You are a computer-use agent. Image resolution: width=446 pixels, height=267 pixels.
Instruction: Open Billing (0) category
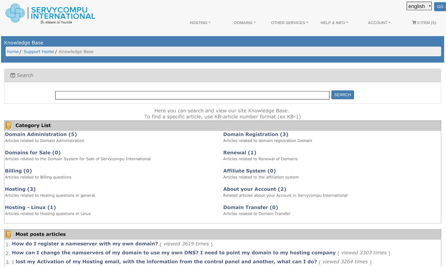[18, 171]
